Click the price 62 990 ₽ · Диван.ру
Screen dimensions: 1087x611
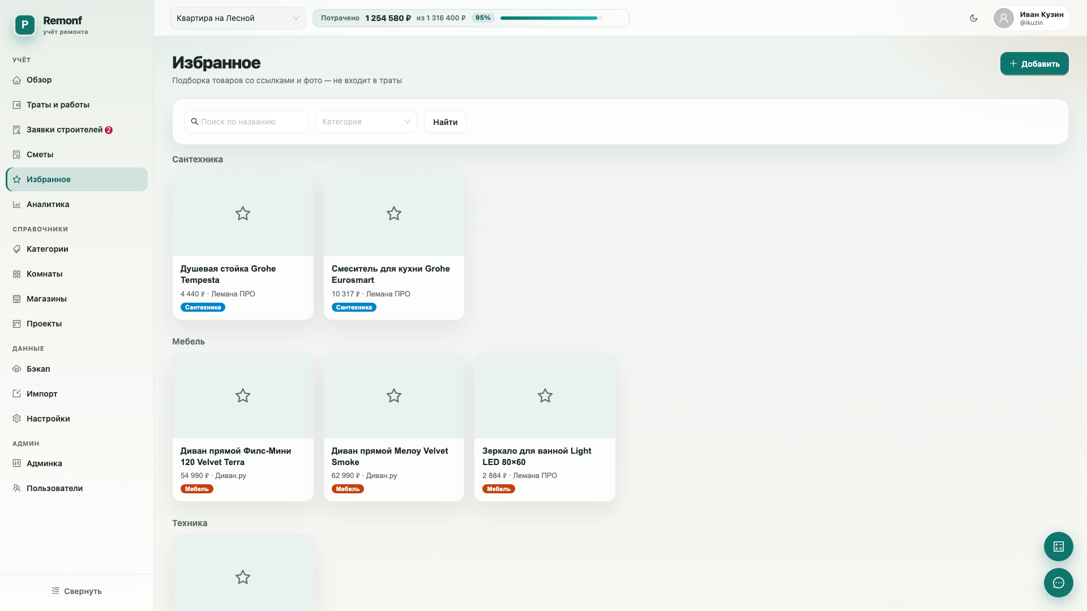click(x=364, y=476)
